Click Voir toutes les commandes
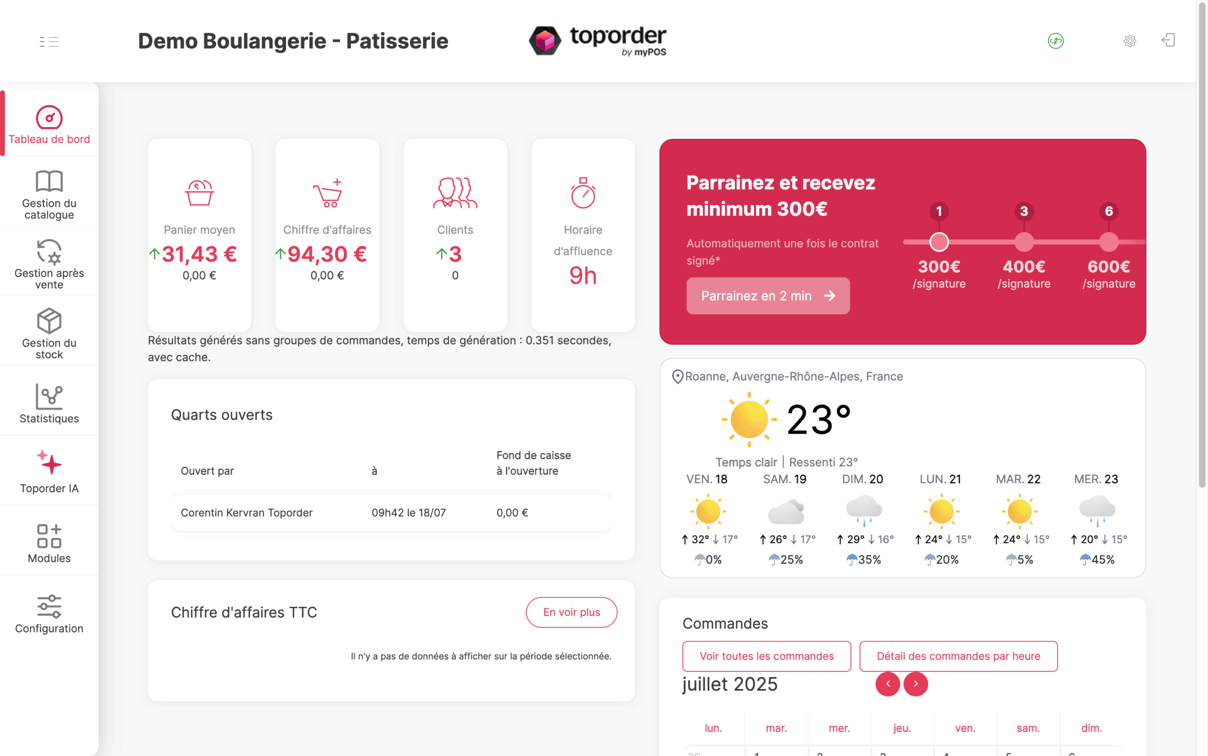The width and height of the screenshot is (1208, 756). click(x=766, y=656)
